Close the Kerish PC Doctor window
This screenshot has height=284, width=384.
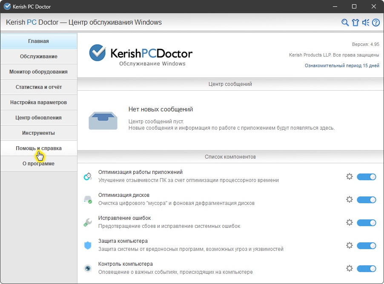click(374, 7)
